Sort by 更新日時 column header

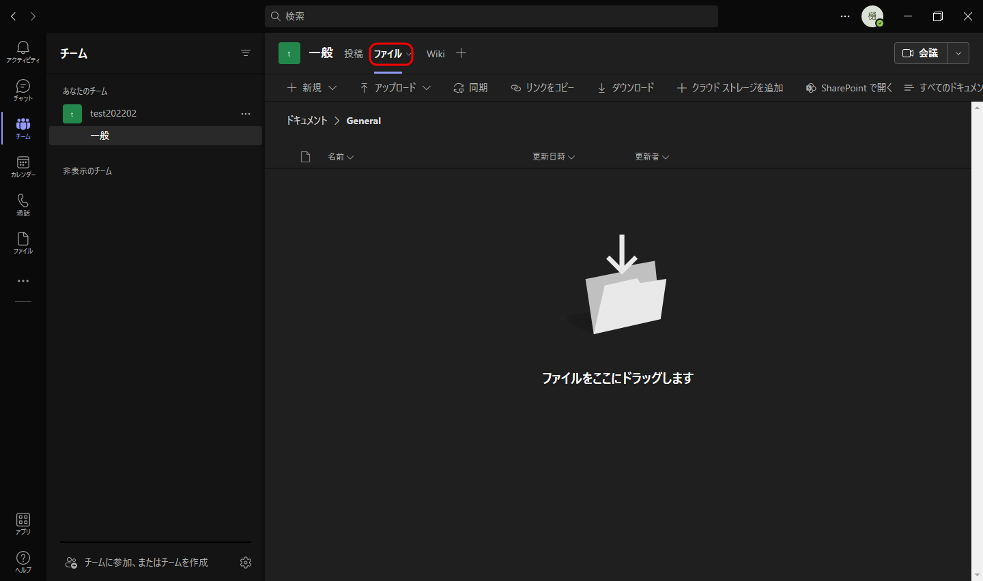click(x=554, y=157)
